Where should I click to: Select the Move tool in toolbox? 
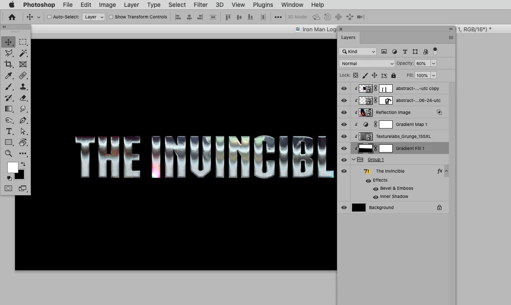coord(9,42)
